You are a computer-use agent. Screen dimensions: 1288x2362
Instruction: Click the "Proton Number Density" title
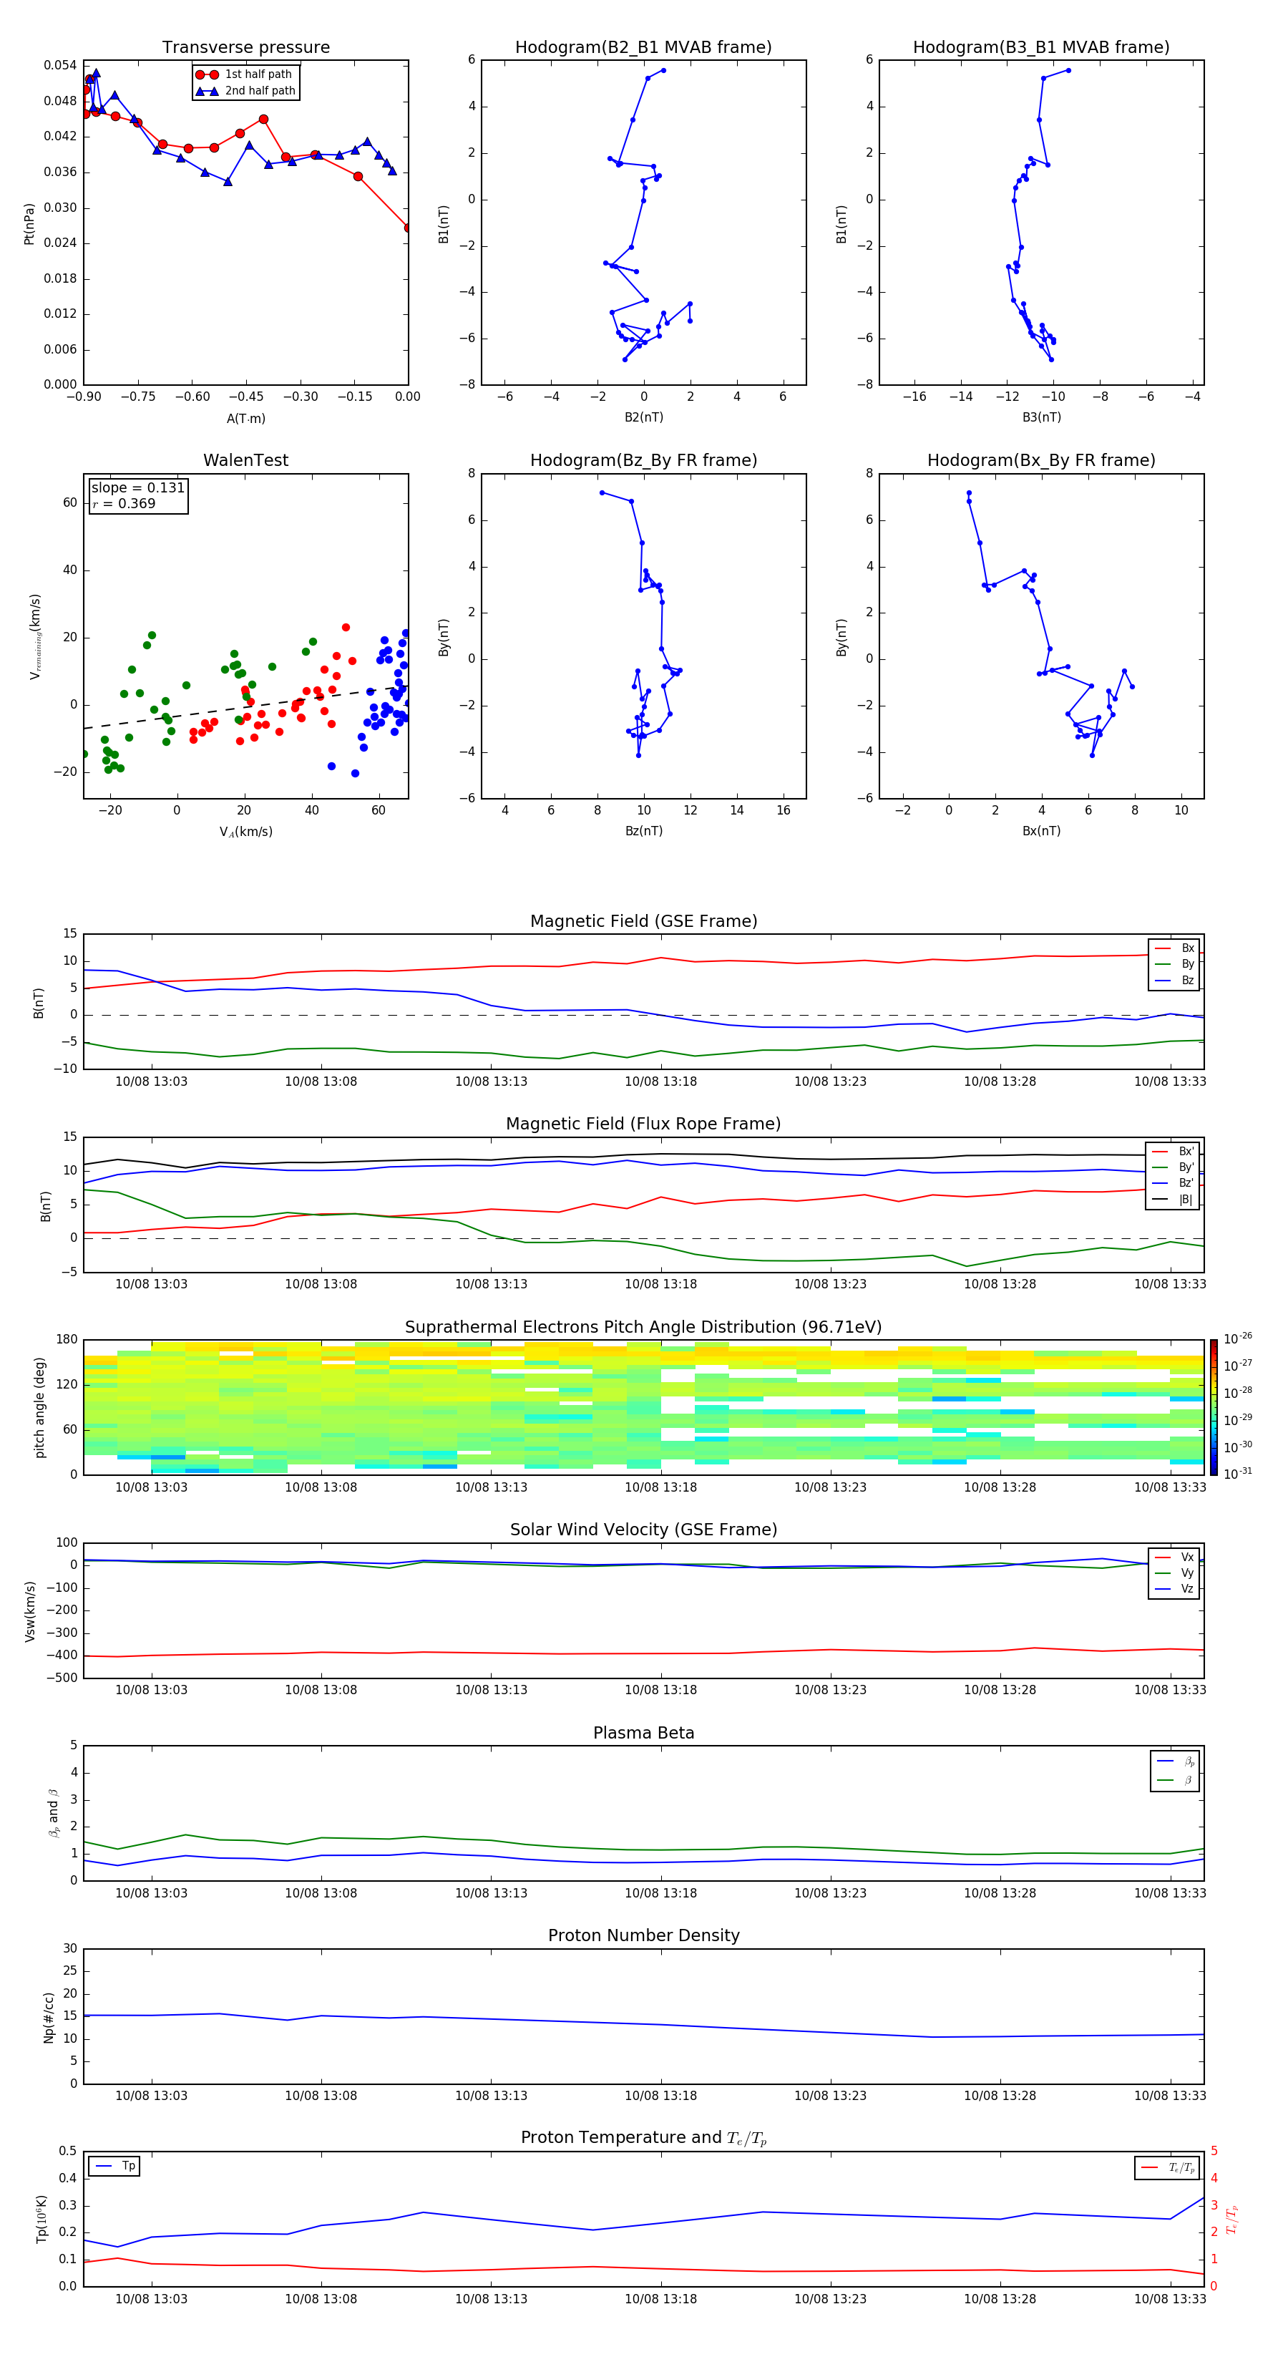(643, 1935)
